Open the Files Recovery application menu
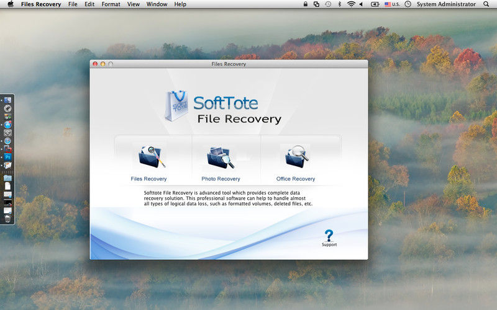 [41, 4]
